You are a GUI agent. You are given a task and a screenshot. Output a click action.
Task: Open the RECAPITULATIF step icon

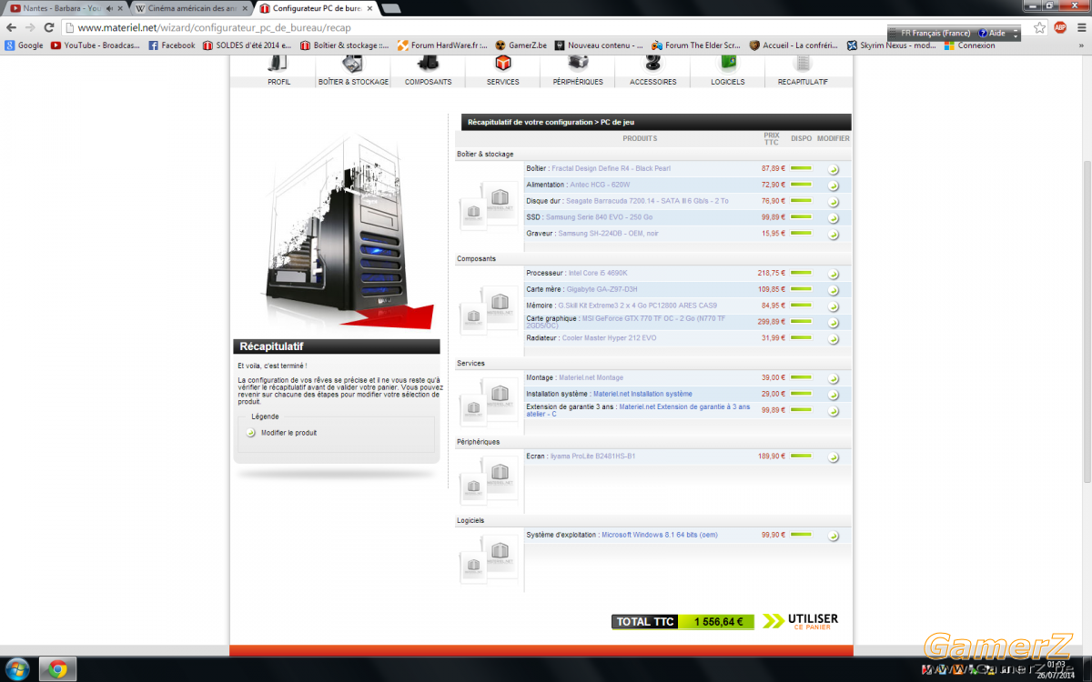(x=803, y=63)
